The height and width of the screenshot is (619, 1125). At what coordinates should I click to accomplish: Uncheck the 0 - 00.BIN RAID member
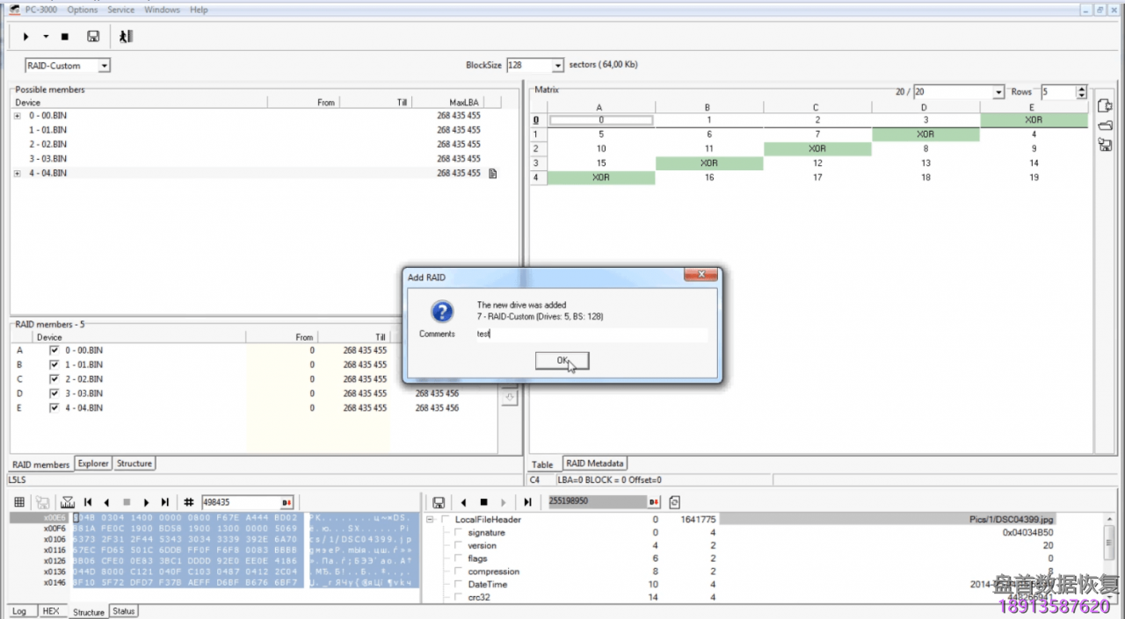coord(54,350)
